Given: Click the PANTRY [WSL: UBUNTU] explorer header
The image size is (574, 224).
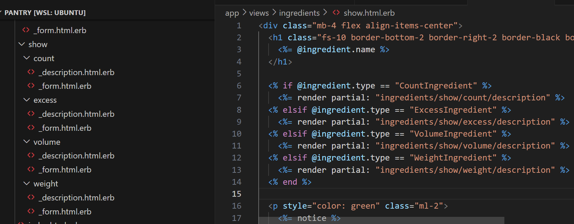Looking at the screenshot, I should pos(45,13).
